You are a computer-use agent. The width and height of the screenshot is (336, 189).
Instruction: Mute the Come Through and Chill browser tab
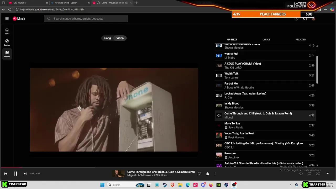click(x=98, y=3)
